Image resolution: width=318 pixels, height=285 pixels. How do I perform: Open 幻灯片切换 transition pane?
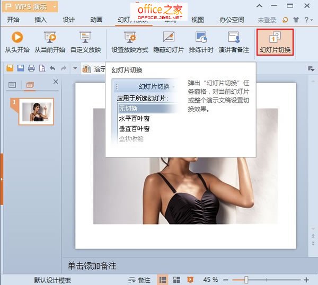point(275,42)
